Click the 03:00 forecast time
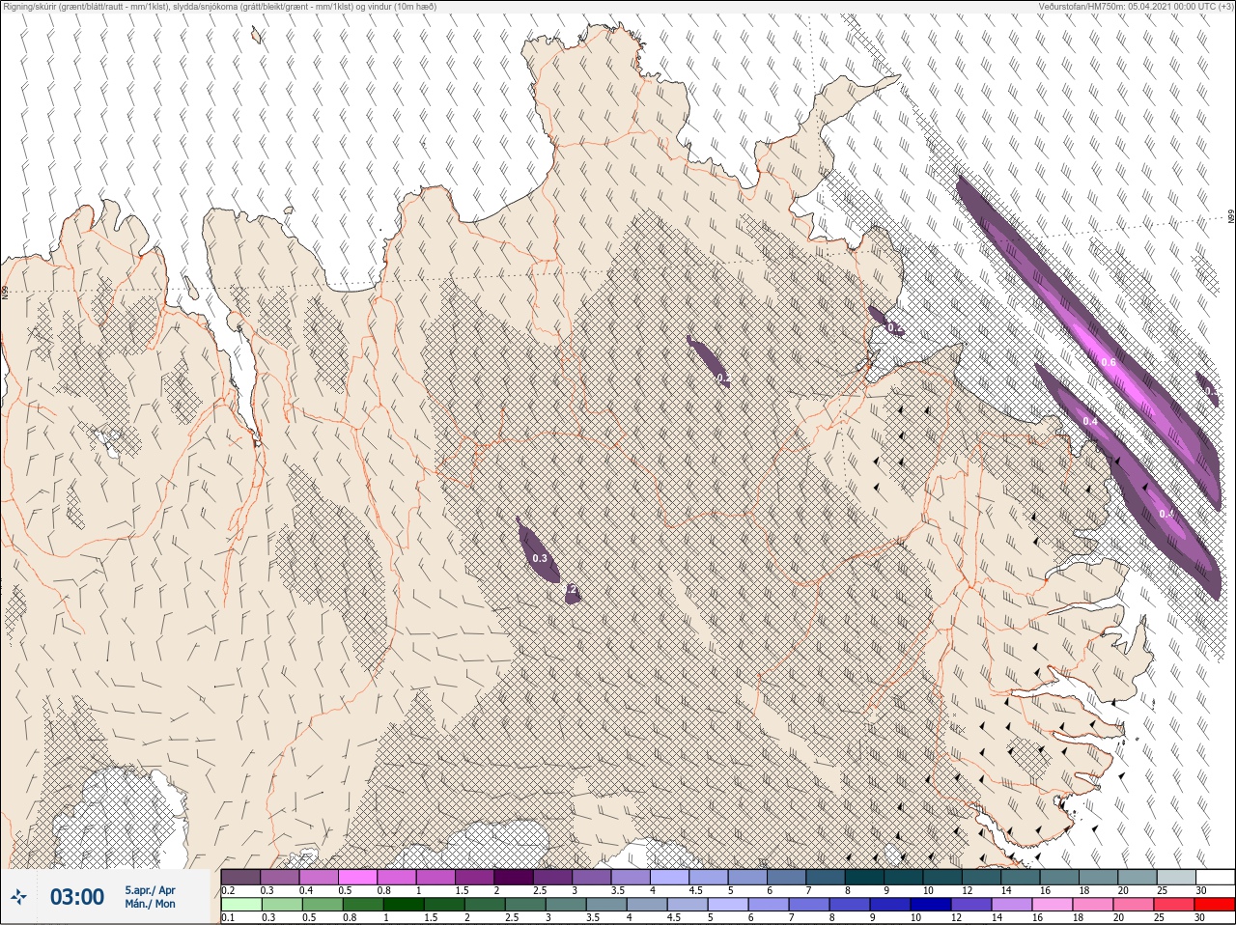Image resolution: width=1236 pixels, height=925 pixels. (x=77, y=897)
